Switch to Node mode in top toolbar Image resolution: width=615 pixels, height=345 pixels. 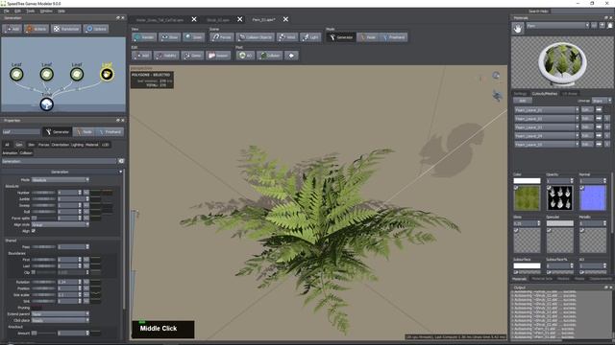pyautogui.click(x=368, y=37)
